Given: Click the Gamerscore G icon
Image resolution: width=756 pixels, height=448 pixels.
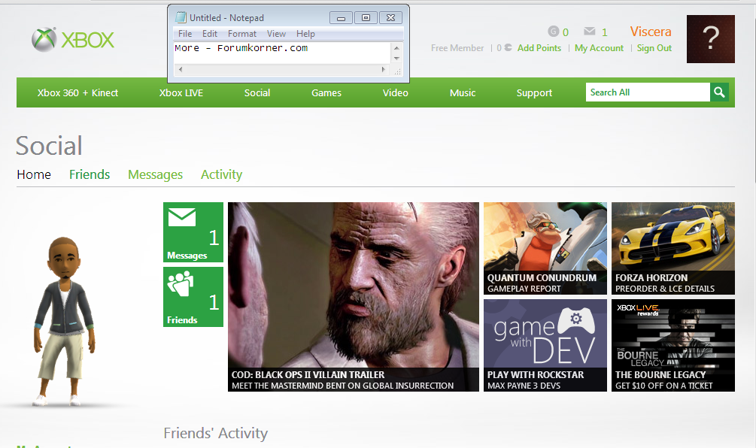Looking at the screenshot, I should (553, 32).
